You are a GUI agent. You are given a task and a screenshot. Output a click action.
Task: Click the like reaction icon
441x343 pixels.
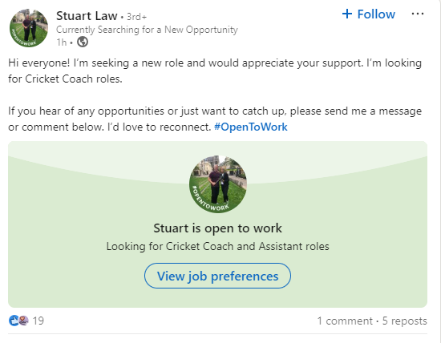14,321
